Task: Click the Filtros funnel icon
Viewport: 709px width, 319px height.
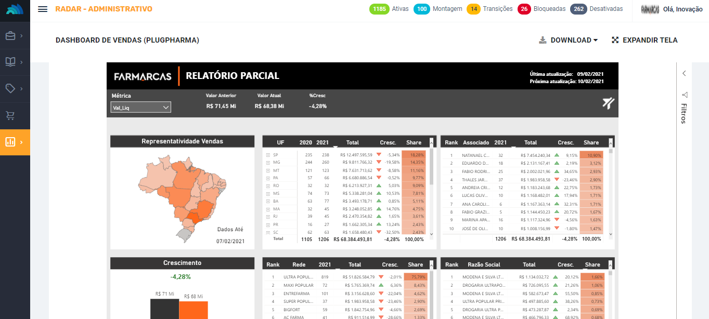Action: (x=685, y=95)
